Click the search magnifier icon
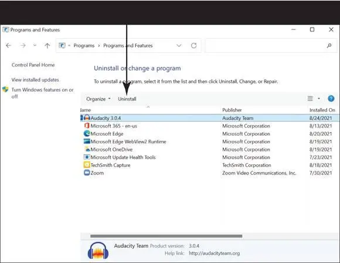The image size is (340, 263). pos(329,45)
